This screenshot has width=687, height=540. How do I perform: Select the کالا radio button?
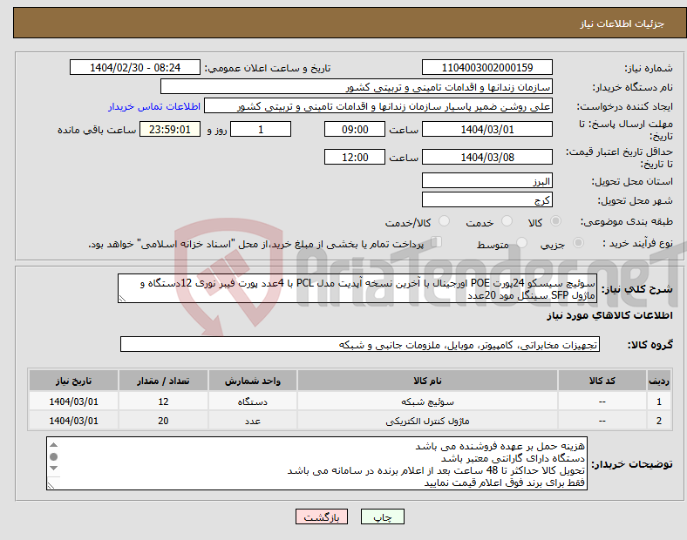pyautogui.click(x=555, y=221)
